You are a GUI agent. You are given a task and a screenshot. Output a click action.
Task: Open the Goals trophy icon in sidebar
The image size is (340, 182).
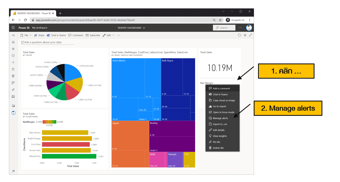[x=13, y=76]
